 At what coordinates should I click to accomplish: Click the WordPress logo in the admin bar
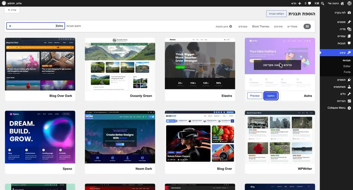point(349,3)
